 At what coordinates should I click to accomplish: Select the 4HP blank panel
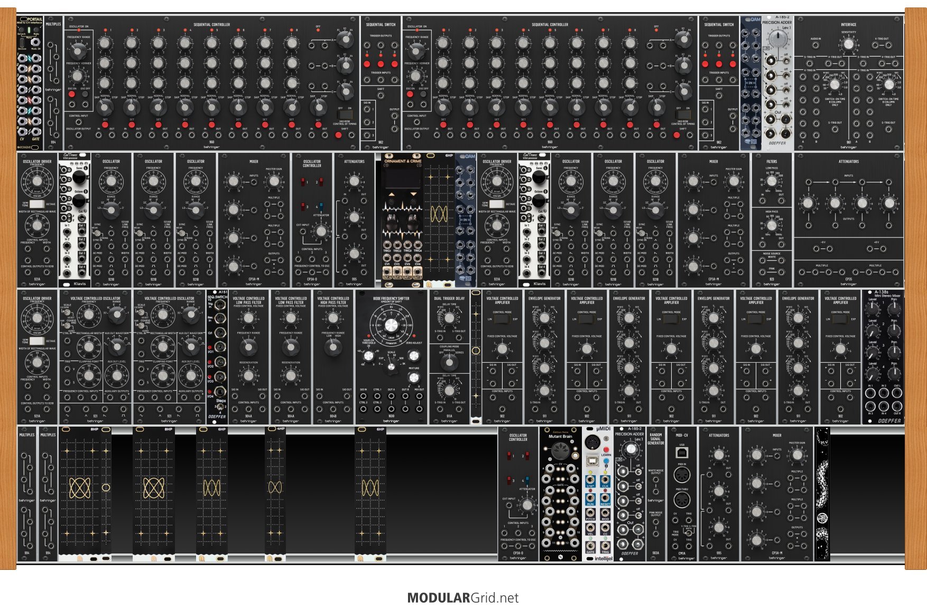(275, 494)
